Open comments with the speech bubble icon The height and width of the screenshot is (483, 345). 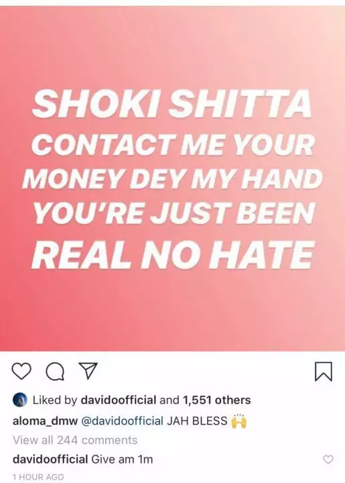pyautogui.click(x=55, y=371)
